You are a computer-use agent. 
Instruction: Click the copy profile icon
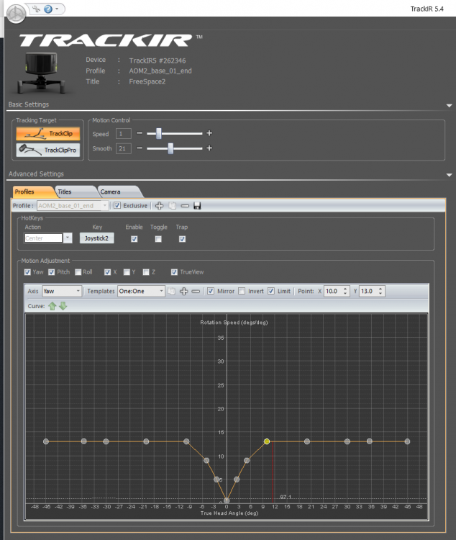coord(173,206)
